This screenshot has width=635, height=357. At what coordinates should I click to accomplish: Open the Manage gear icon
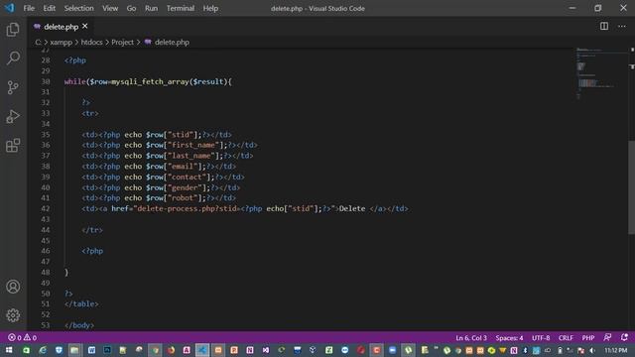(13, 315)
